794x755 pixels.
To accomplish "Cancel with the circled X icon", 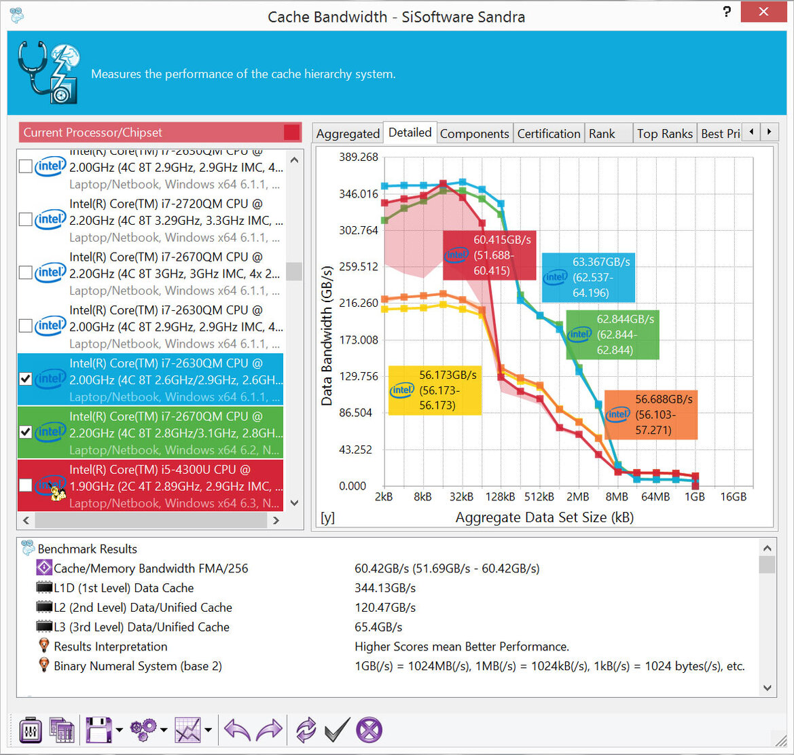I will [369, 730].
